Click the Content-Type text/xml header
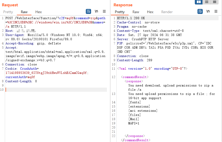 (150, 31)
